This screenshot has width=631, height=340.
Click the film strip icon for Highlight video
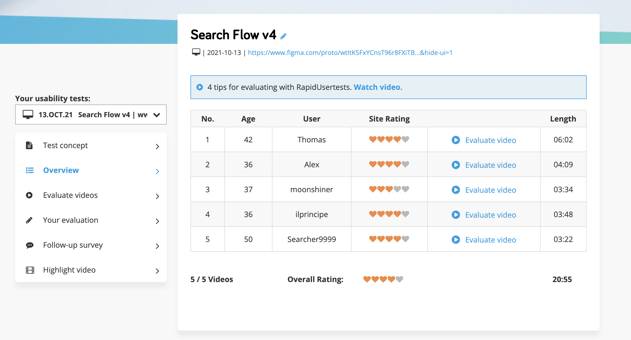pos(30,270)
